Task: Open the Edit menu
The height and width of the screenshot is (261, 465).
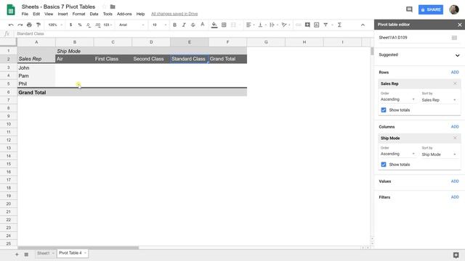Action: pyautogui.click(x=36, y=14)
